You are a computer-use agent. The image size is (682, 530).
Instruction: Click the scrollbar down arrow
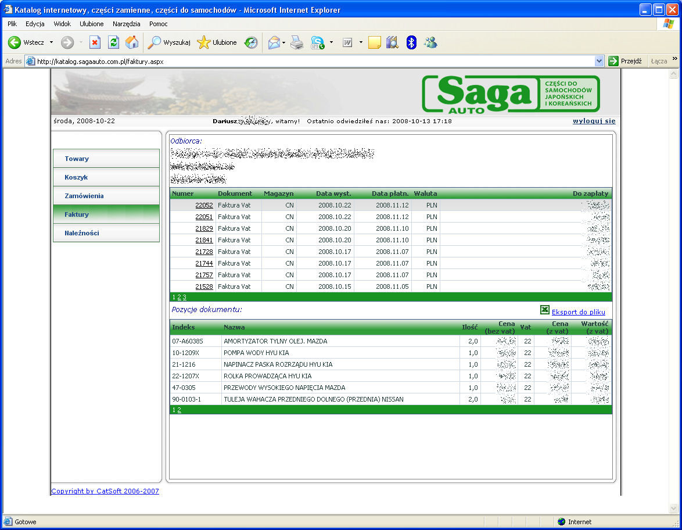pyautogui.click(x=673, y=508)
